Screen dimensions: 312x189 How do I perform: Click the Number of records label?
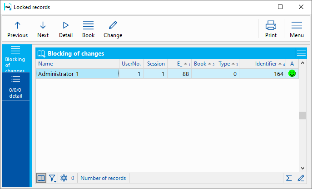pyautogui.click(x=103, y=178)
